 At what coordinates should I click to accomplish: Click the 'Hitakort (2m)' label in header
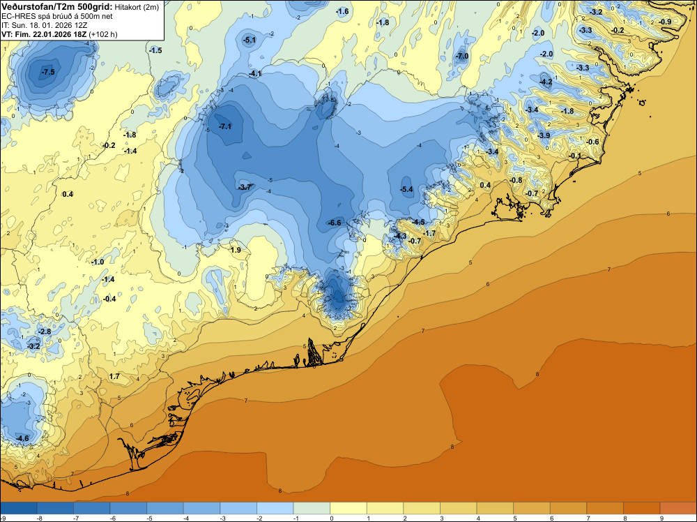coord(137,7)
